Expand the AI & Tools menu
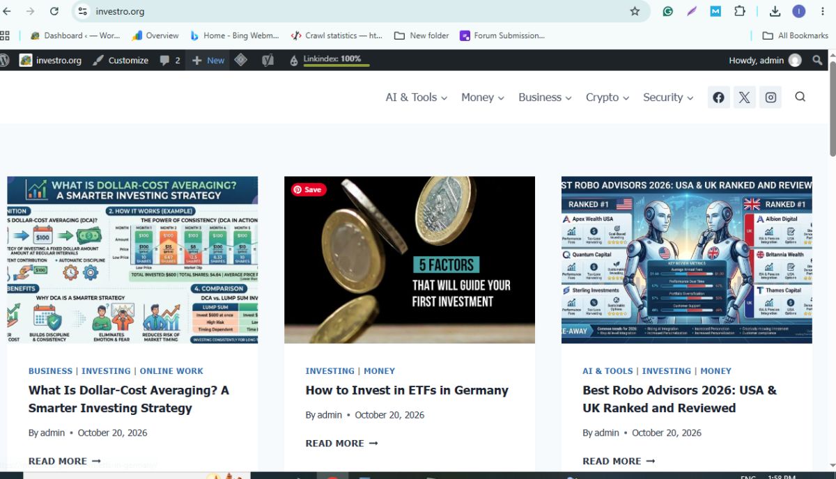The width and height of the screenshot is (836, 479). [417, 97]
